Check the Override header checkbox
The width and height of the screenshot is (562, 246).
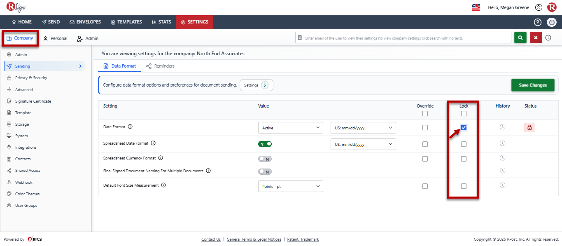click(x=425, y=114)
